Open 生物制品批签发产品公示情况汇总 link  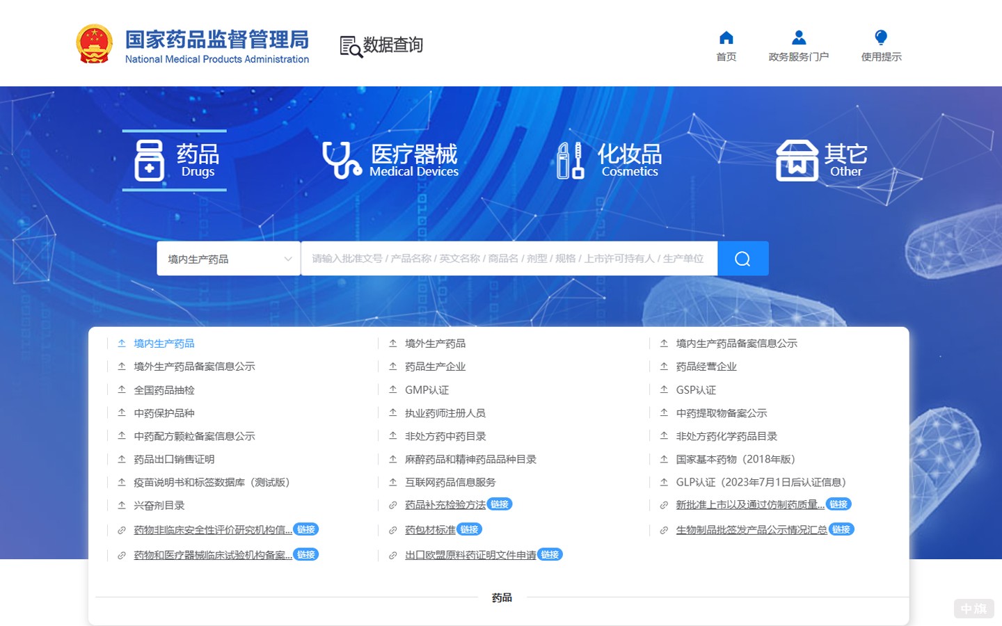pyautogui.click(x=751, y=529)
